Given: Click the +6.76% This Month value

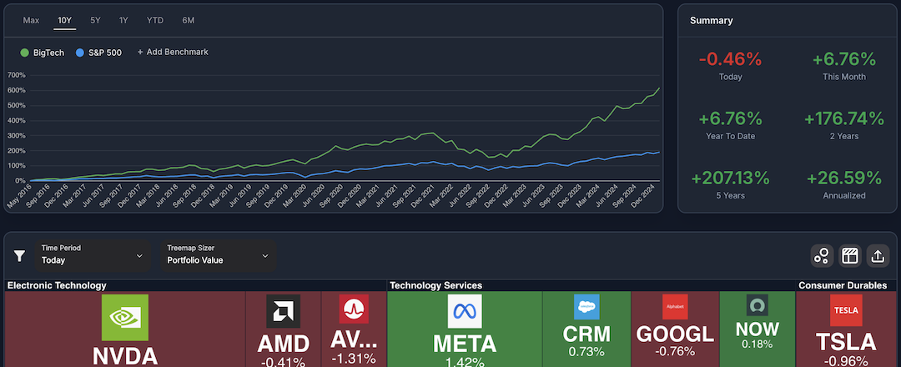Looking at the screenshot, I should (x=844, y=58).
